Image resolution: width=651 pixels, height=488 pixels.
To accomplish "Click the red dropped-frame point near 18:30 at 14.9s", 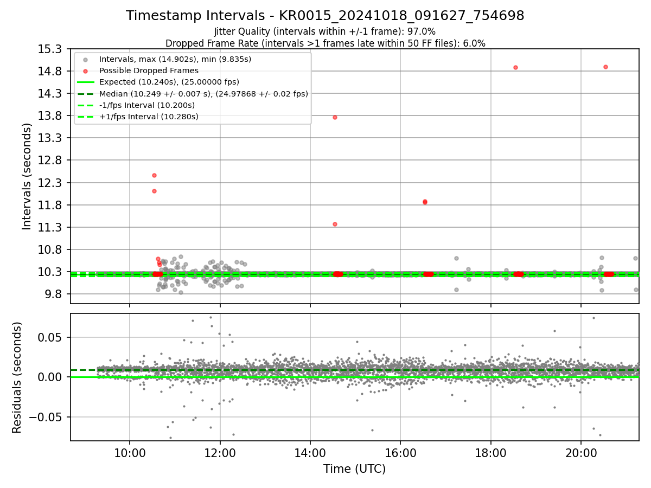I will tap(515, 67).
